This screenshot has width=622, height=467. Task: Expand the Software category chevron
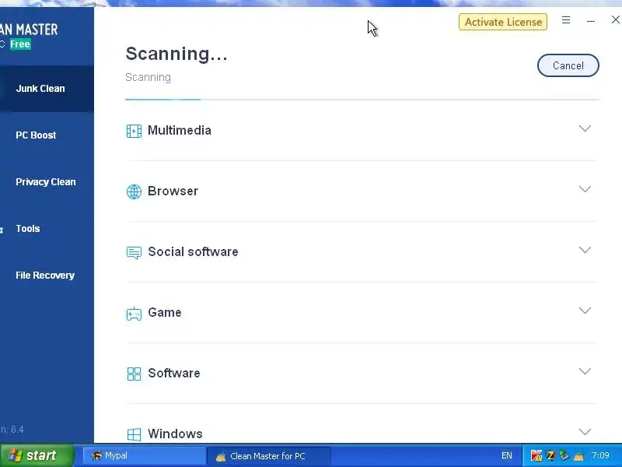[585, 371]
